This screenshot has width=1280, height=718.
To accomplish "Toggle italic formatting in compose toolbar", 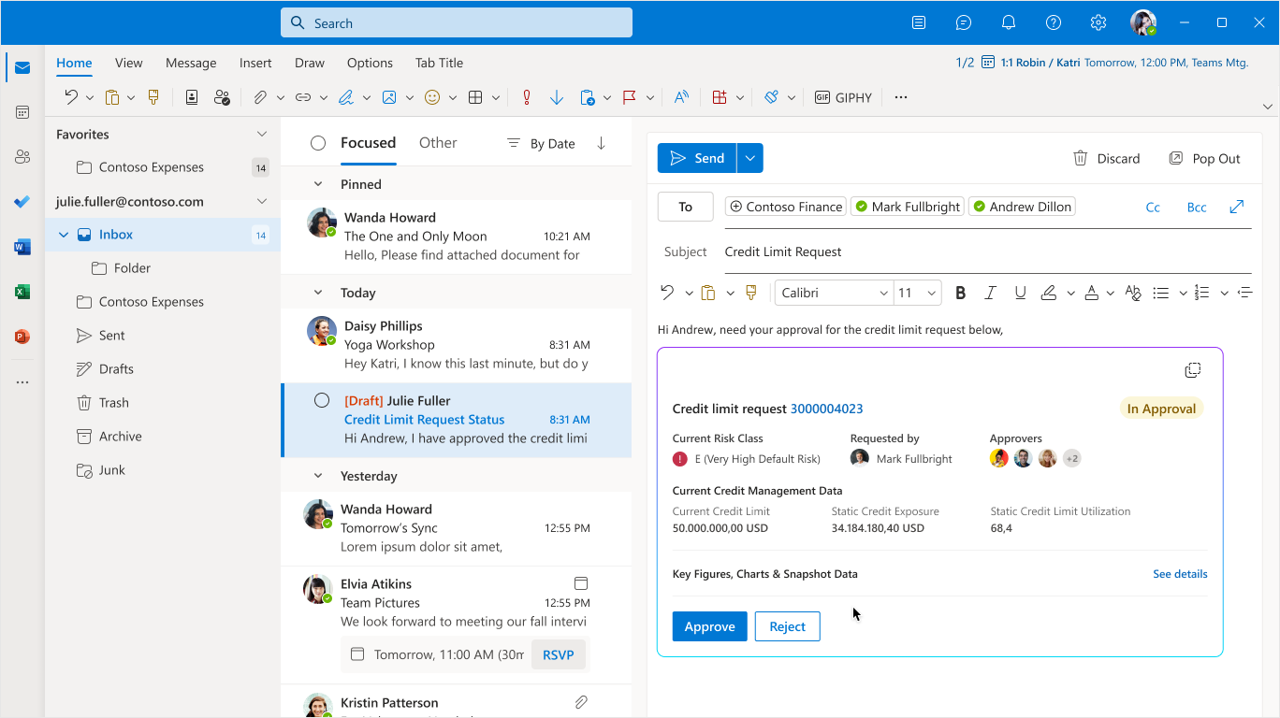I will (x=990, y=293).
